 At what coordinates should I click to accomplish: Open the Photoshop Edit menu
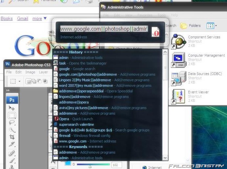(x=18, y=72)
